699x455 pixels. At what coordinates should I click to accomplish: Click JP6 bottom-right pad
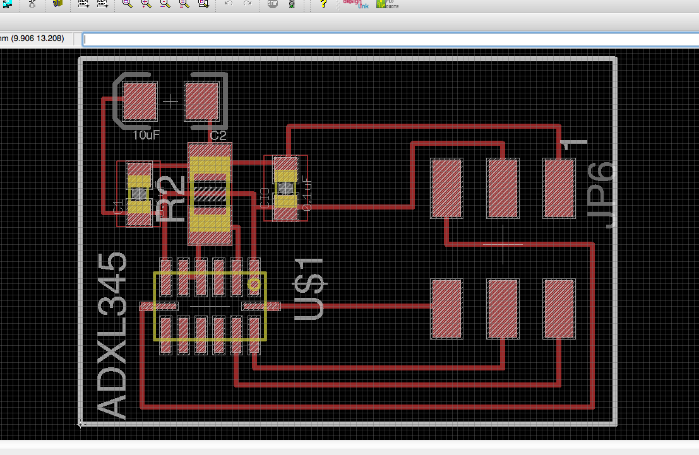coord(559,309)
